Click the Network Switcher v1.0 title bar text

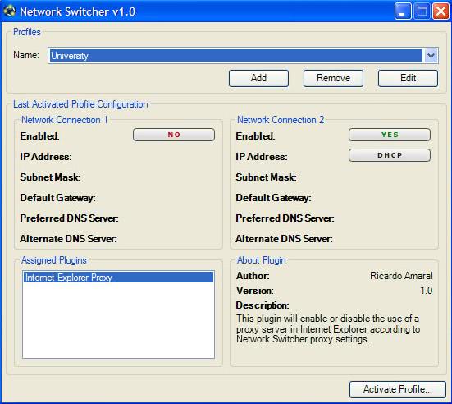coord(78,11)
